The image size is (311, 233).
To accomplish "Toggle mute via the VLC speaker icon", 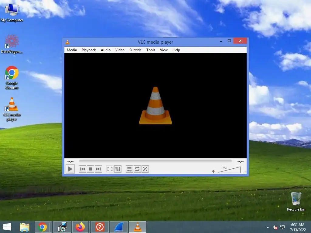I will pos(214,171).
